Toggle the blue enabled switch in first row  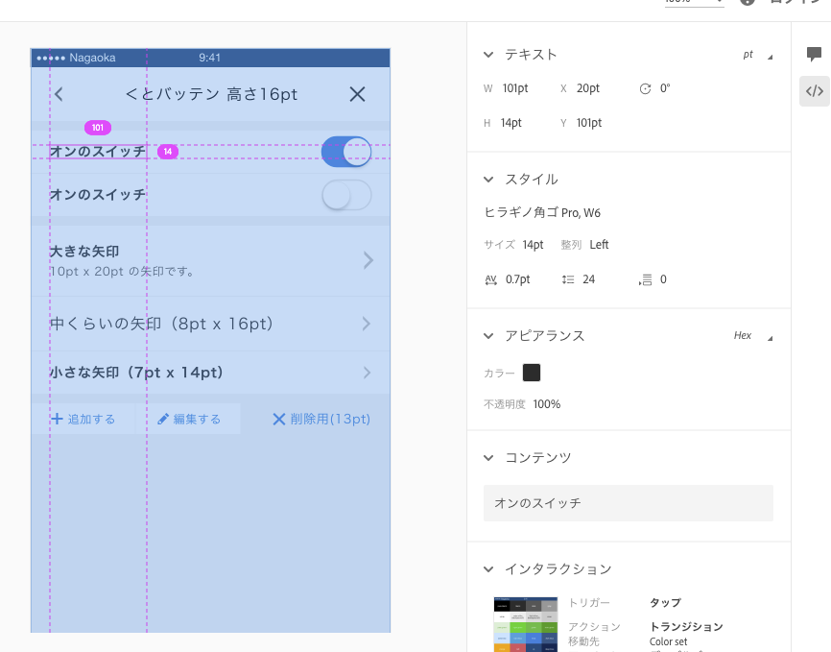click(x=346, y=152)
